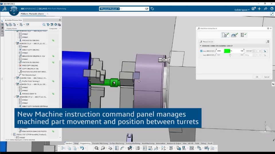Click the column layout icon in Activities panel
This screenshot has height=154, width=275.
pos(52,25)
